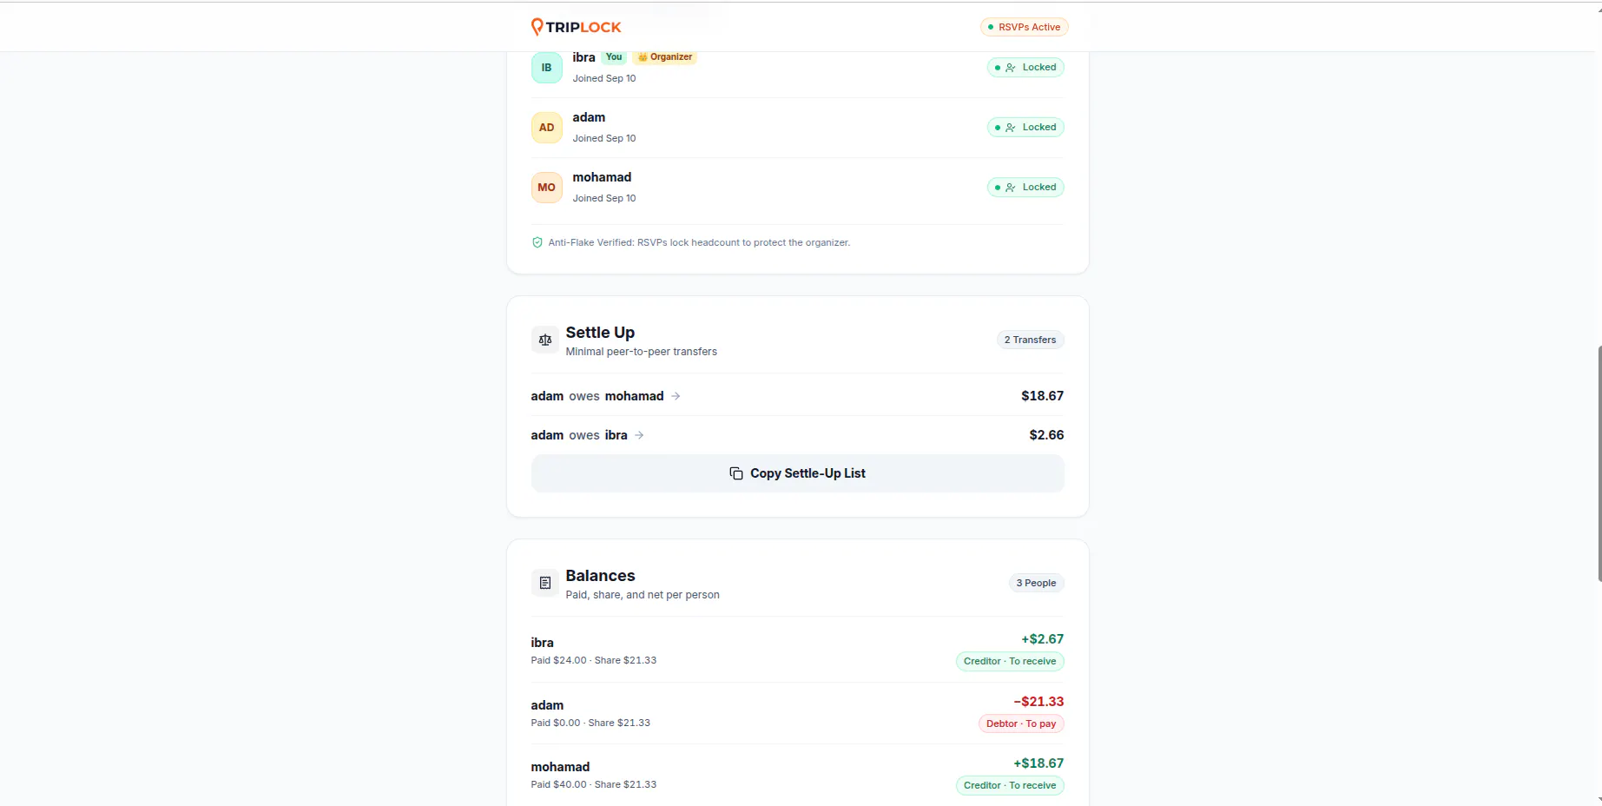Click mohamad's Locked status pill
The width and height of the screenshot is (1602, 806).
click(1025, 188)
